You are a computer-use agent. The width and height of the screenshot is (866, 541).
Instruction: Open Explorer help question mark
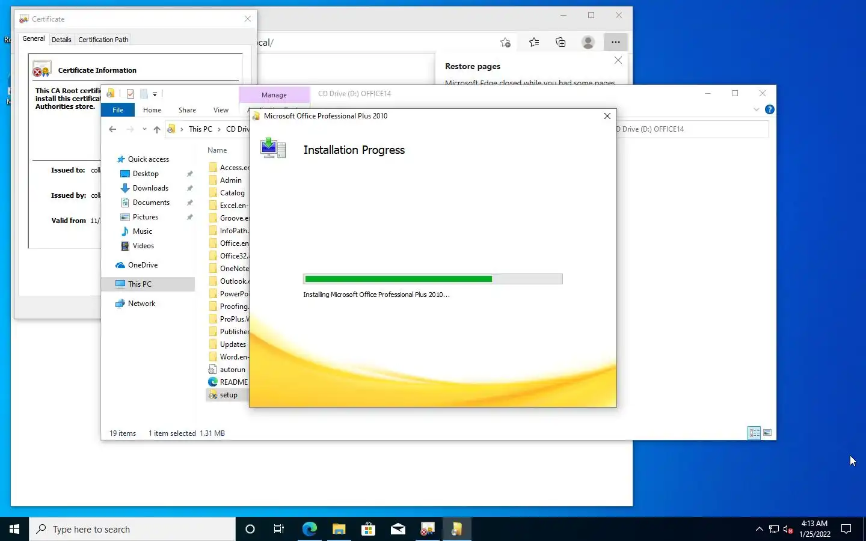tap(769, 109)
